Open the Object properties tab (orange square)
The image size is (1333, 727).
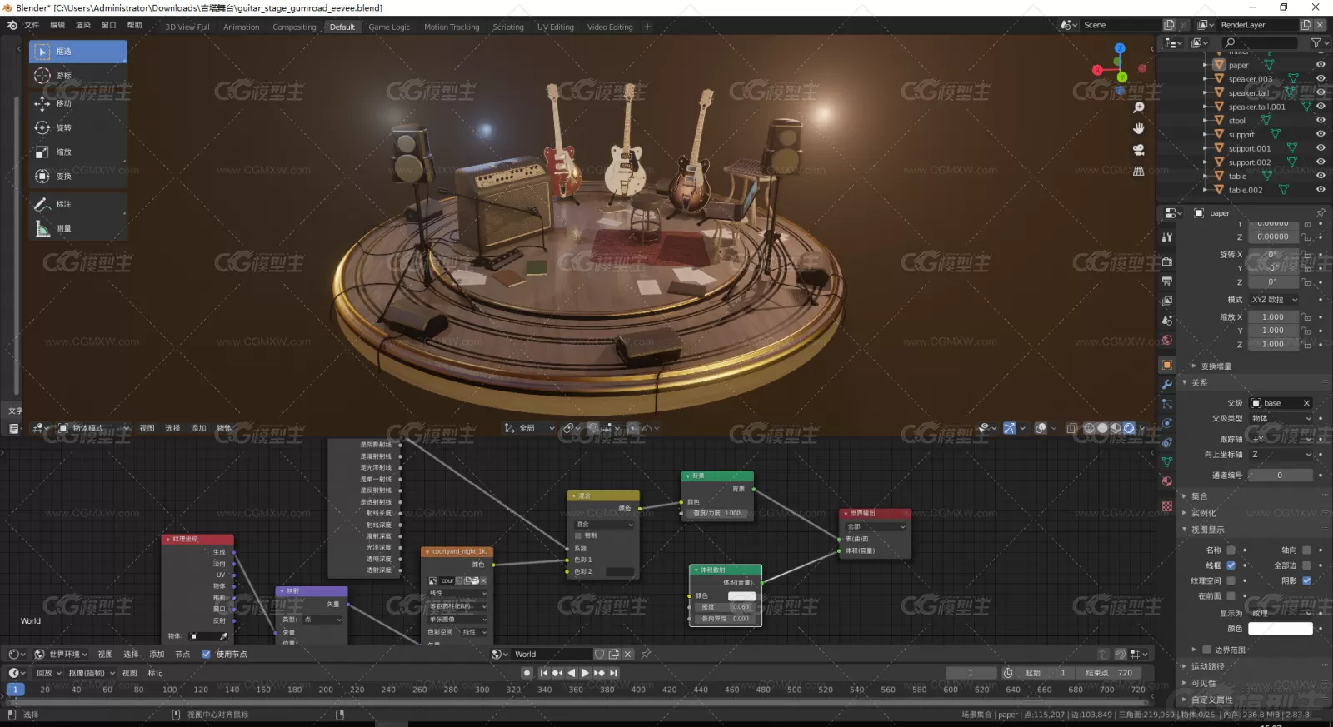click(x=1167, y=365)
